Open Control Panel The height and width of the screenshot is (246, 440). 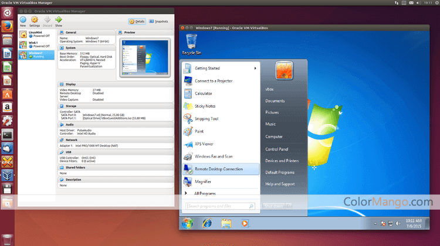(277, 149)
